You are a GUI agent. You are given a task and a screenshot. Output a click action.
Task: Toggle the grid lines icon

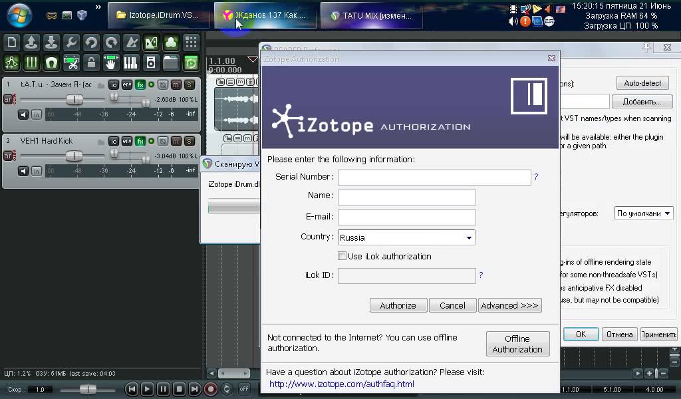click(x=31, y=63)
